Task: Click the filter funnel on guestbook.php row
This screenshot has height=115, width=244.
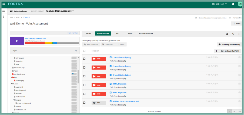Action: pos(73,74)
